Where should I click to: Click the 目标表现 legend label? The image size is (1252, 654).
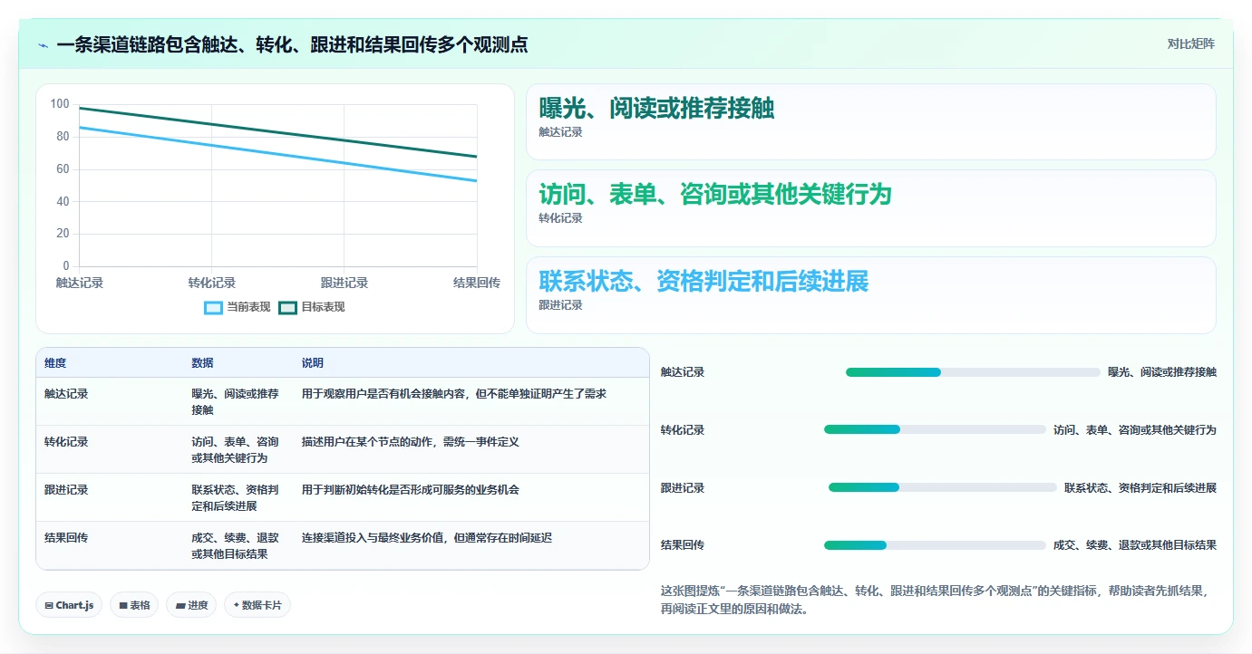(323, 307)
